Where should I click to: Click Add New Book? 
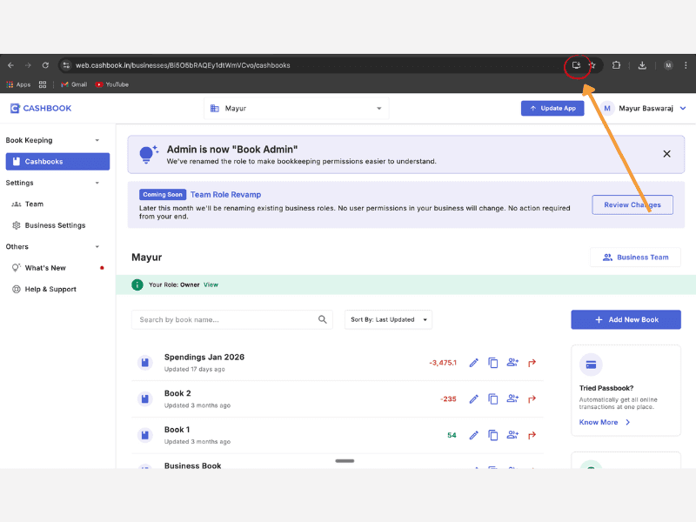tap(626, 319)
